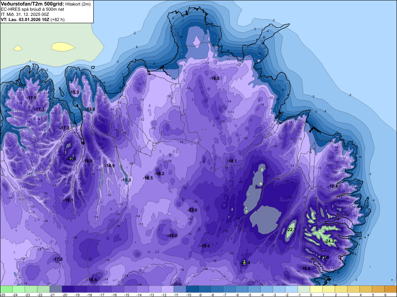Click the -17.7 temperature value

coord(39,109)
